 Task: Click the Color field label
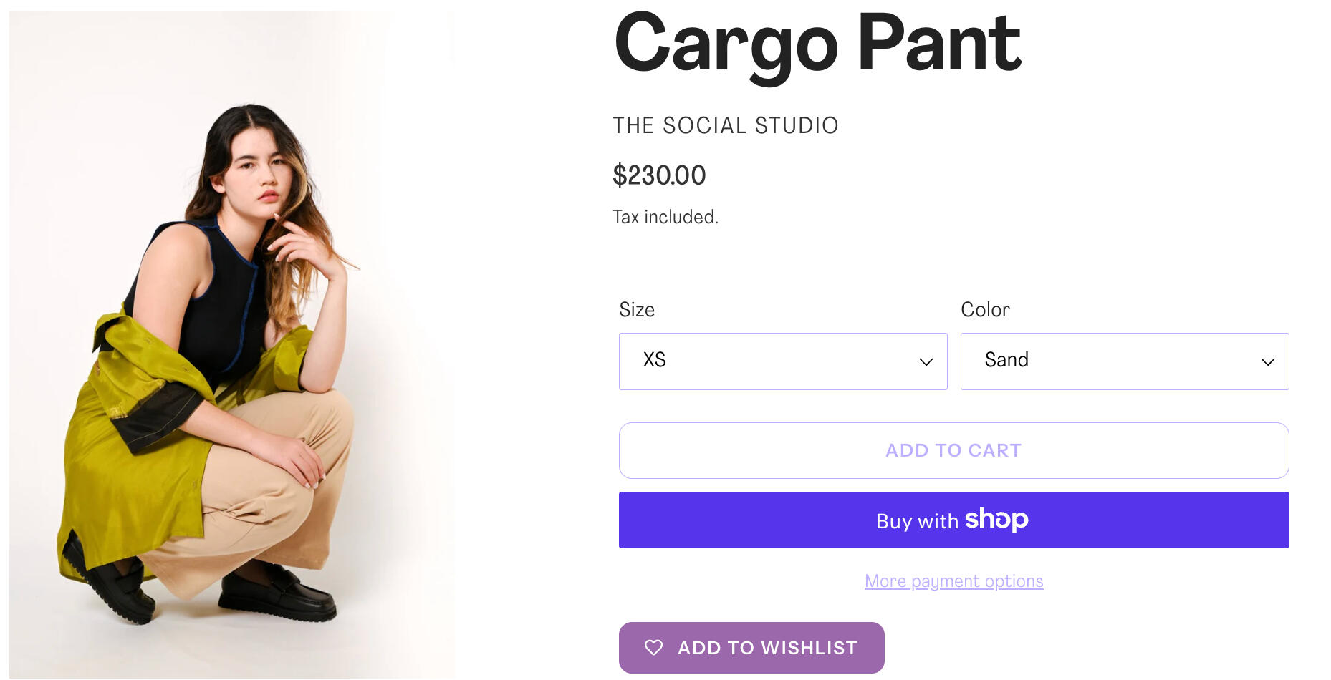(985, 309)
